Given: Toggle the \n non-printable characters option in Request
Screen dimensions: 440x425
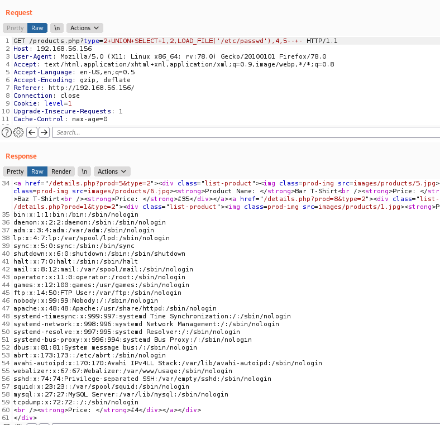Looking at the screenshot, I should (57, 28).
